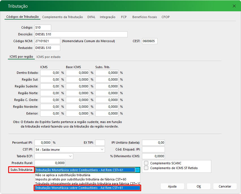Click Região Sul Subs. Trib. field
Viewport: 241px width, 194px height.
(x=107, y=79)
